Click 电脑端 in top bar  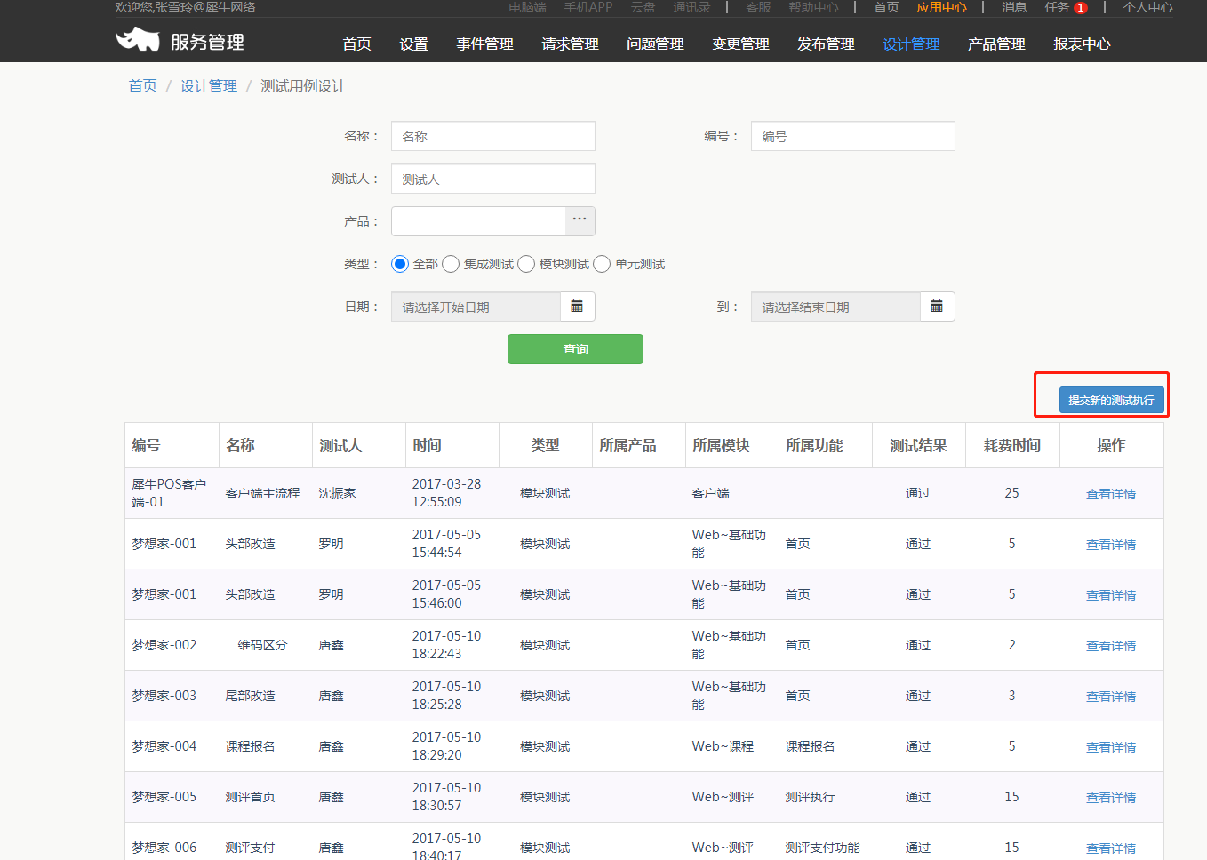527,7
